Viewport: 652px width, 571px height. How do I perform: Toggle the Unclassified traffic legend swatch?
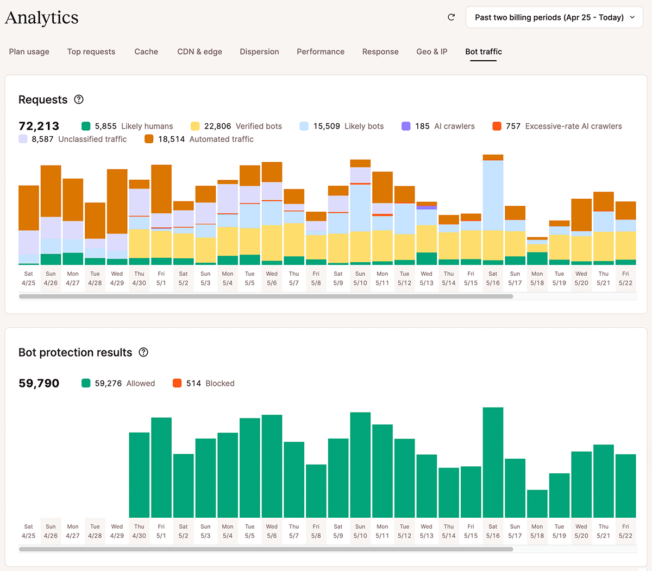23,139
